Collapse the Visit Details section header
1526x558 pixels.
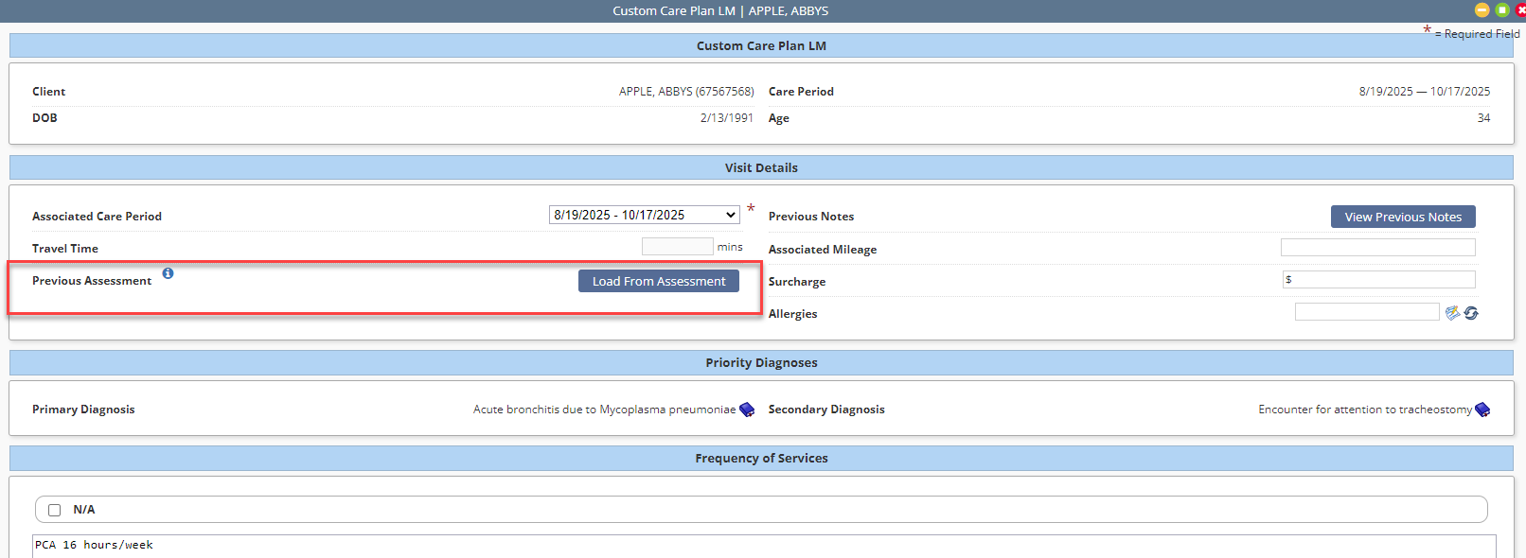coord(761,167)
